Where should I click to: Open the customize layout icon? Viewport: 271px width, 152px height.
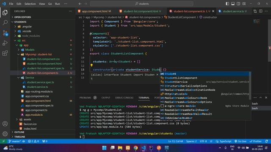pyautogui.click(x=244, y=4)
